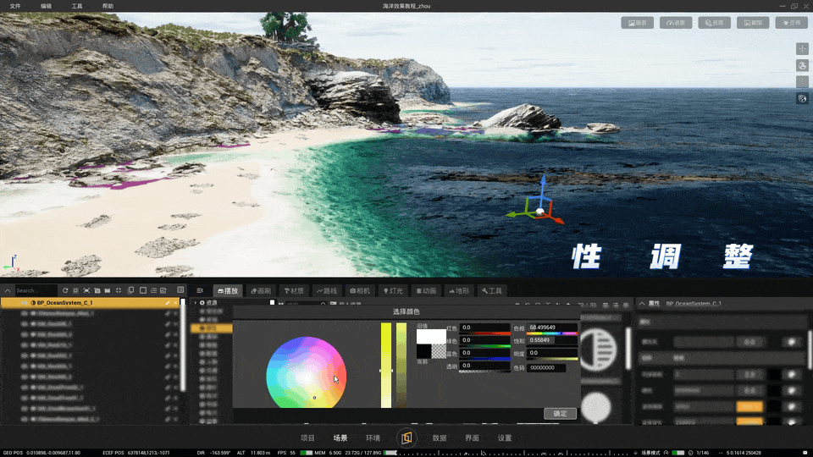The height and width of the screenshot is (457, 813).
Task: Click the move gizmo icon on the viewport right edge
Action: (802, 49)
